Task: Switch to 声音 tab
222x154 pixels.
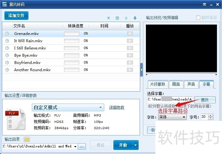Action: 191,84
